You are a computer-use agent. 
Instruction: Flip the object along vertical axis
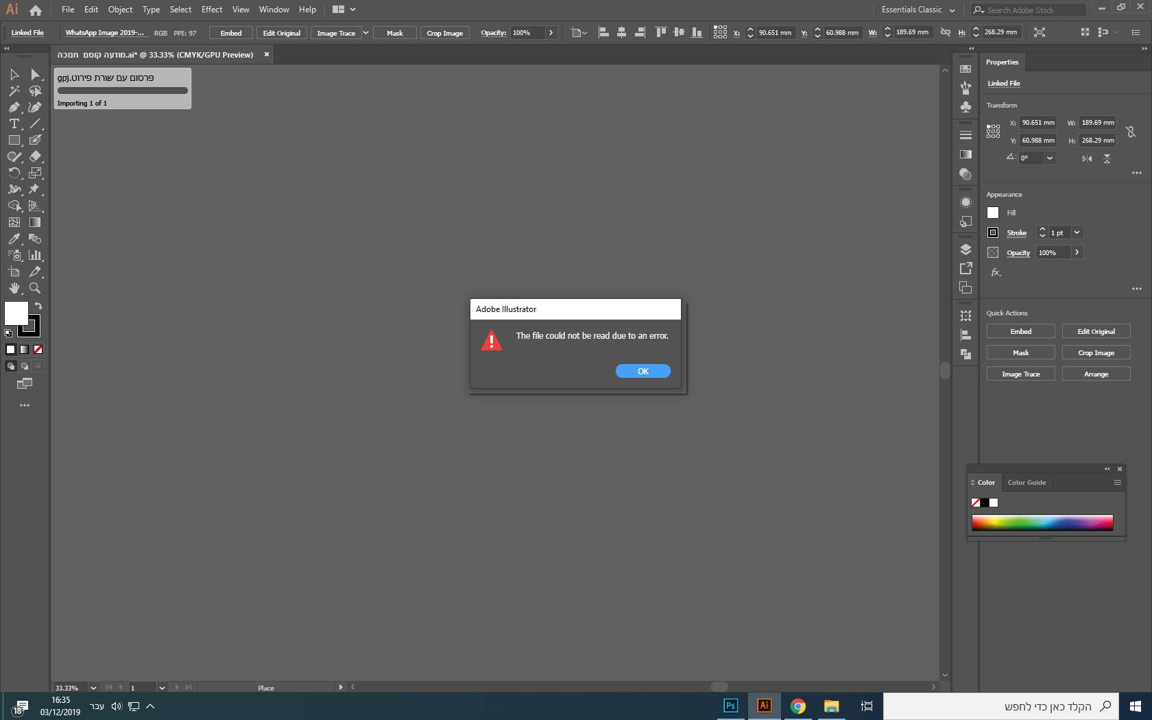[1107, 158]
